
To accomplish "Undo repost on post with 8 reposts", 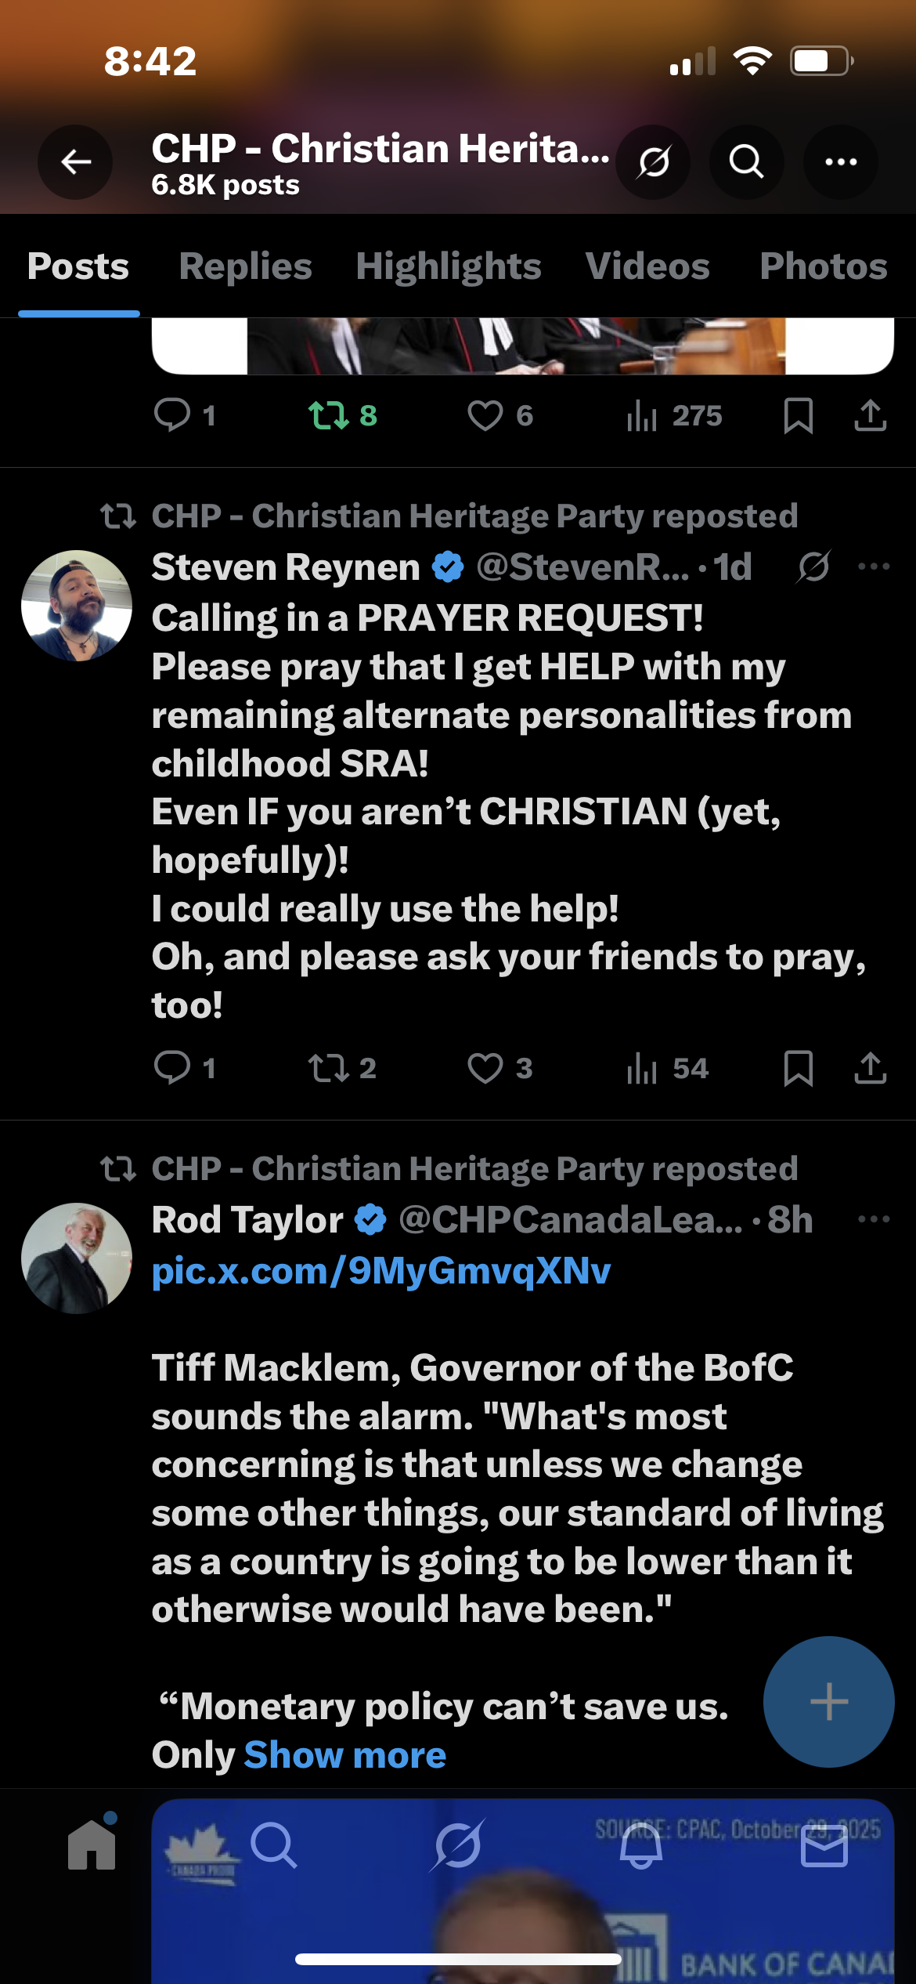I will point(341,415).
